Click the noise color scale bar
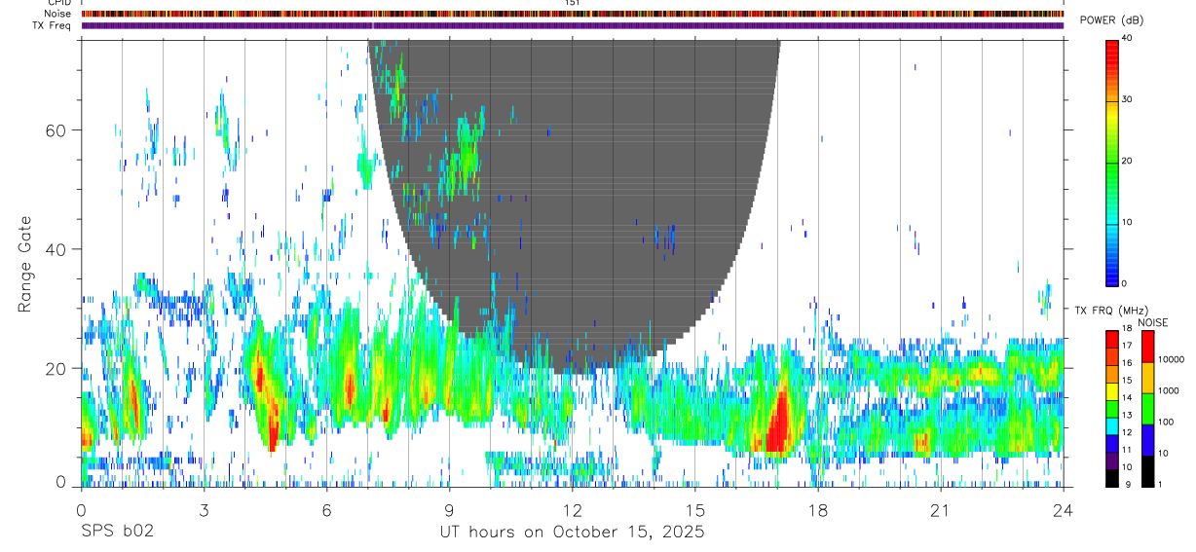Image resolution: width=1196 pixels, height=552 pixels. 1147,409
